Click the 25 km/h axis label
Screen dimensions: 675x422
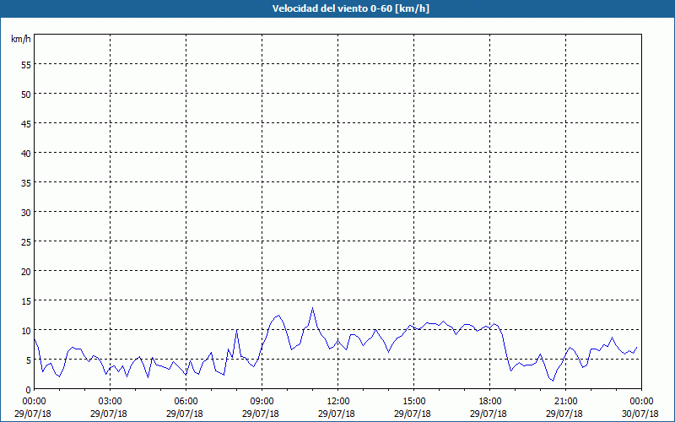coord(26,241)
